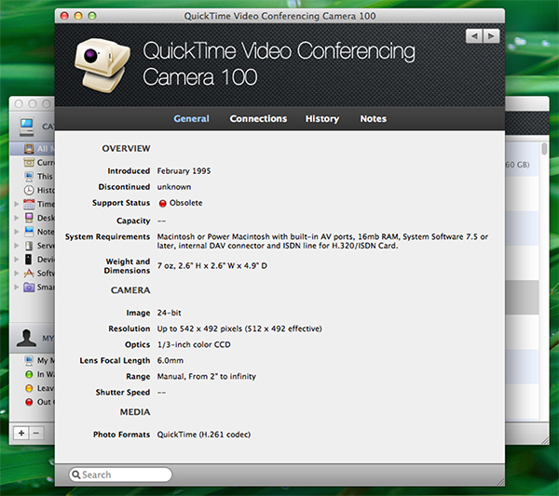Expand the 'Softv' row disclosure triangle
559x496 pixels.
17,273
